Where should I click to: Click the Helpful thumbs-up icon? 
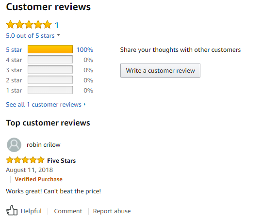click(12, 210)
